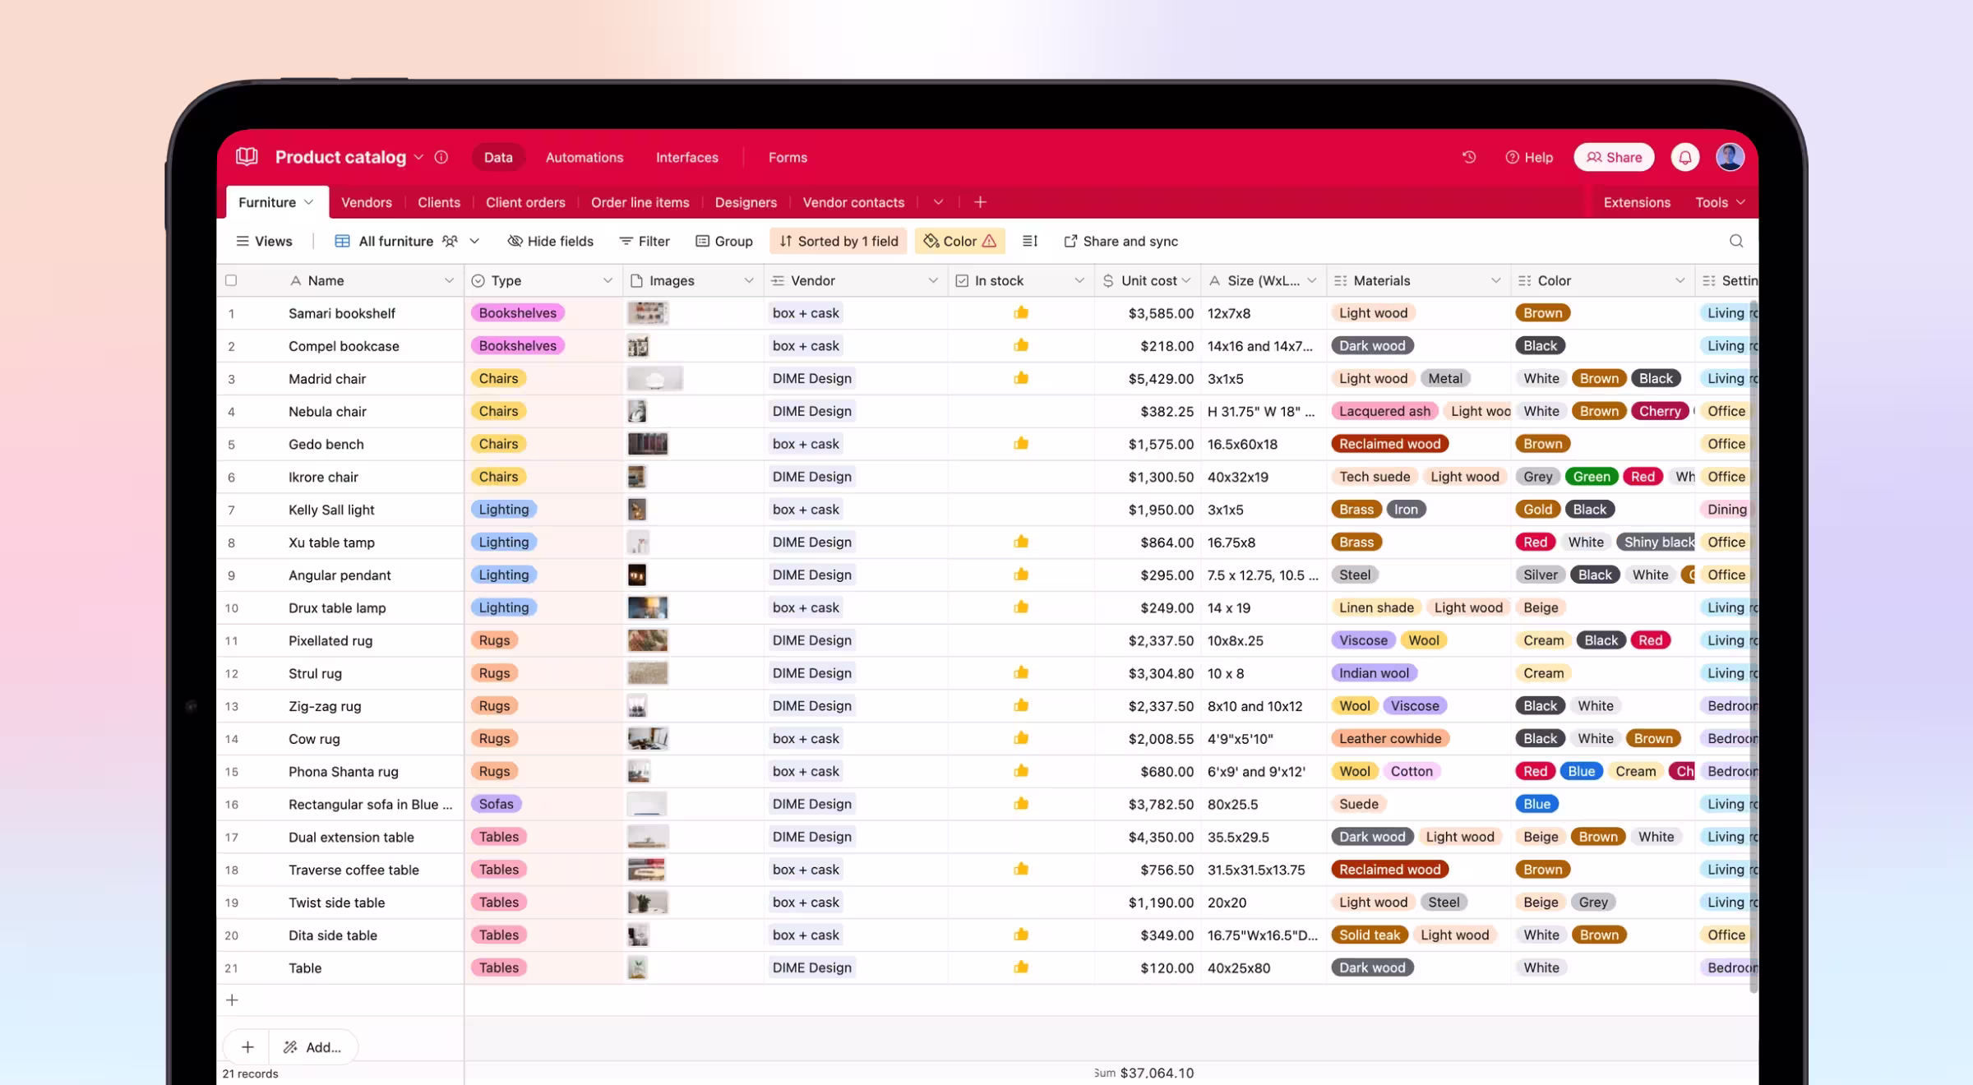Viewport: 1973px width, 1085px height.
Task: Toggle In stock for Table row
Action: [1021, 967]
